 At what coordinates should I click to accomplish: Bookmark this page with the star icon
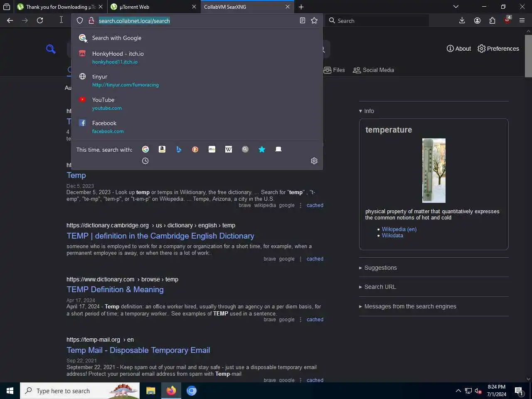(314, 20)
